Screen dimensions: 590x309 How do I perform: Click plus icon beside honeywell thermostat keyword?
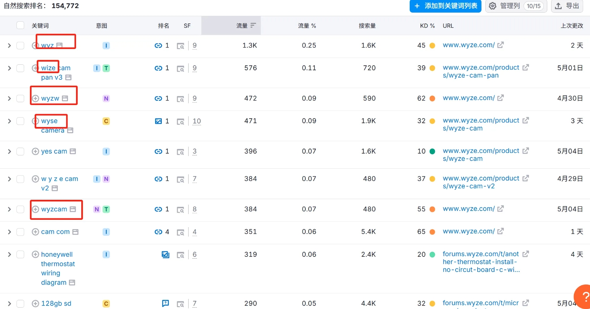point(35,254)
